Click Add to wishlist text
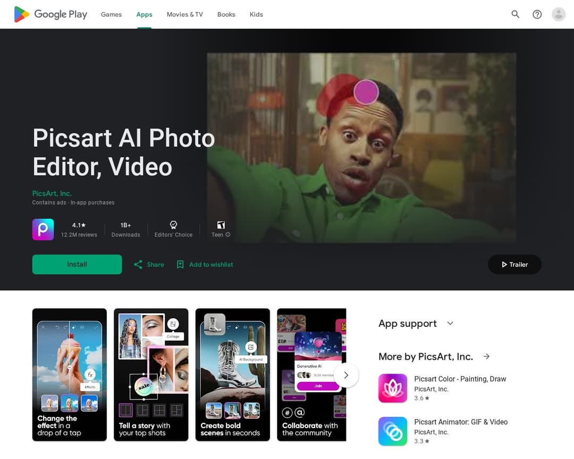574x459 pixels. tap(211, 264)
